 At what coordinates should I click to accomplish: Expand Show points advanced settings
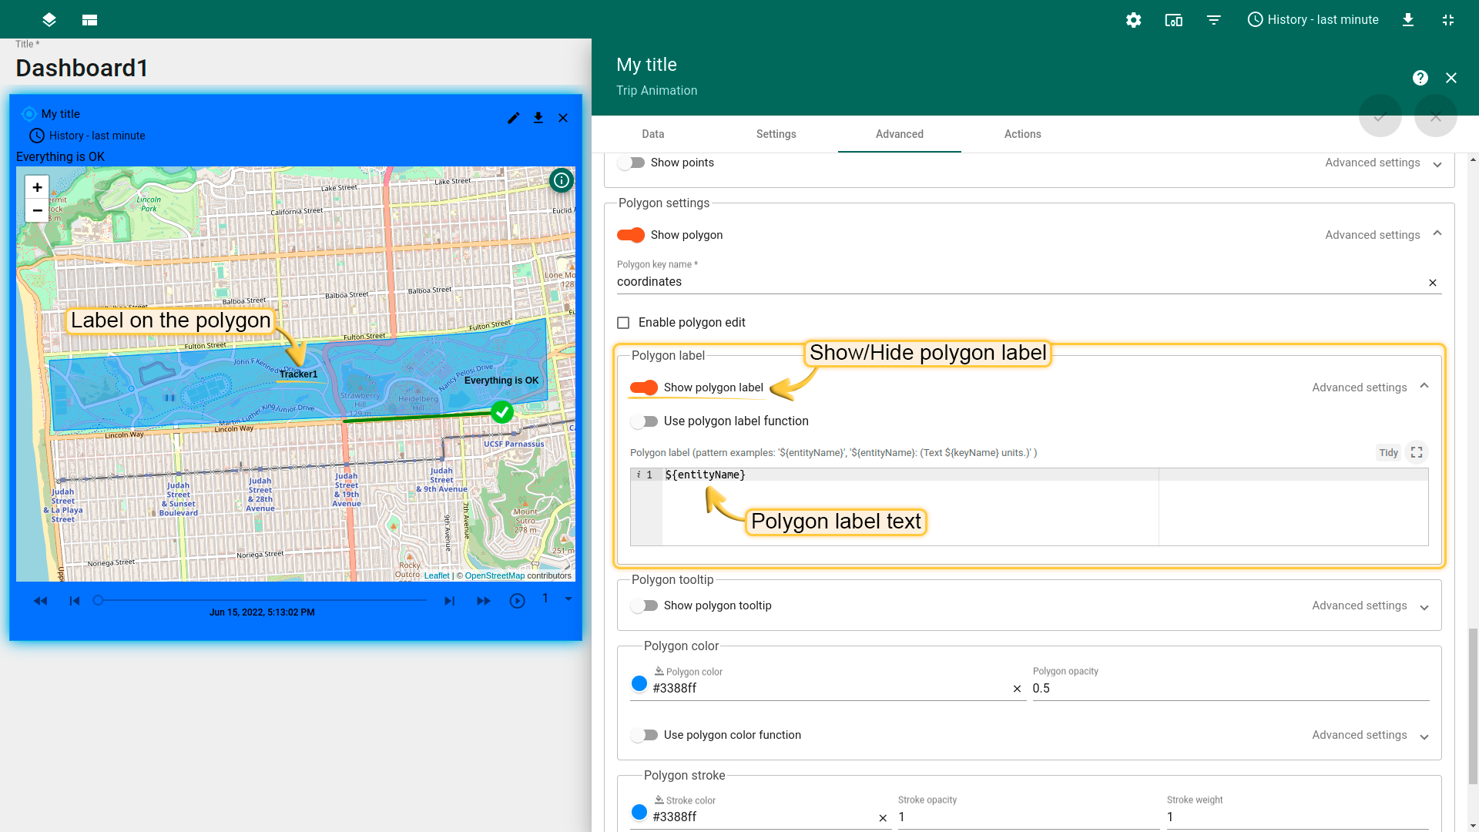tap(1383, 163)
